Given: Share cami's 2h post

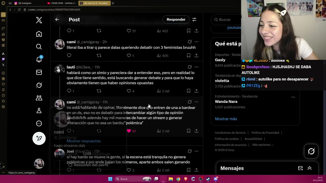Looking at the screenshot, I should 196,55.
